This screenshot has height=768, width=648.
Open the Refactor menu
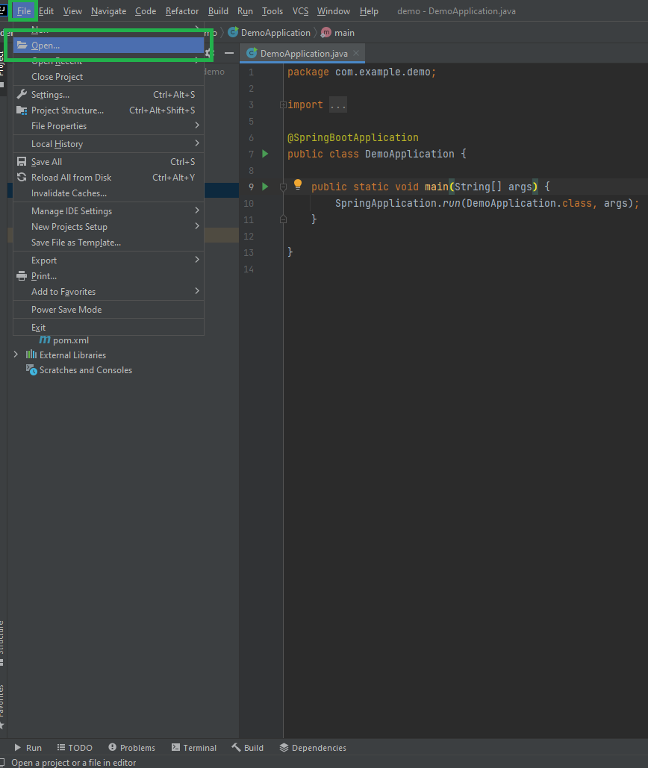pyautogui.click(x=182, y=11)
